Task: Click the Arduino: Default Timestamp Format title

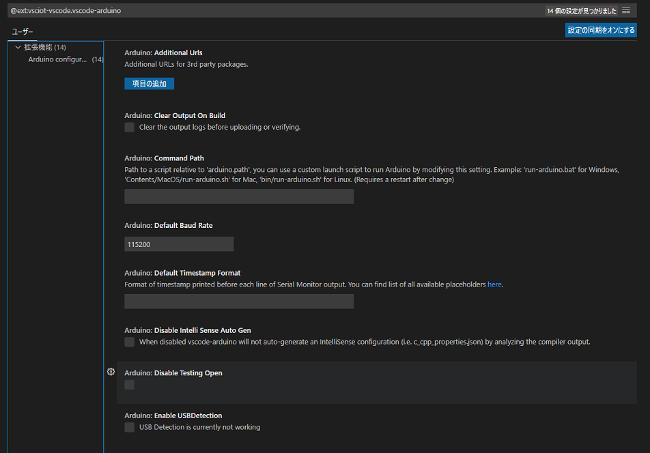Action: coord(182,273)
